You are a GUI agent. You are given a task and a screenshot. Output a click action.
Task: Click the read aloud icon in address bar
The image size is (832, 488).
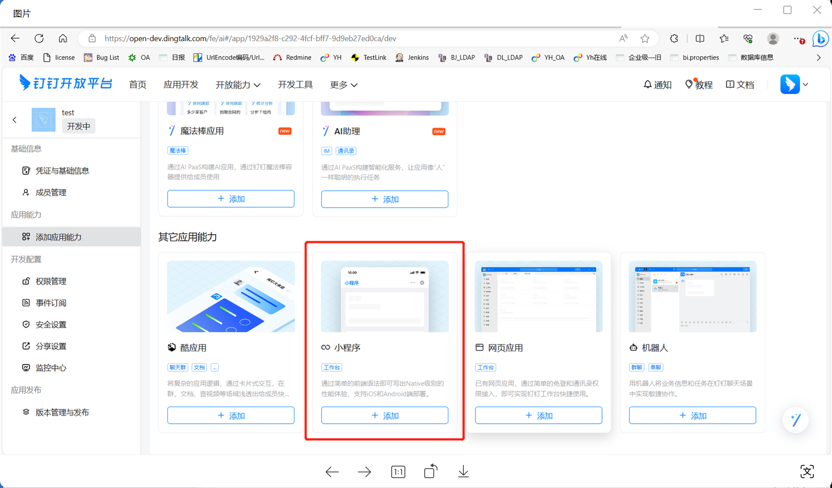[x=623, y=38]
